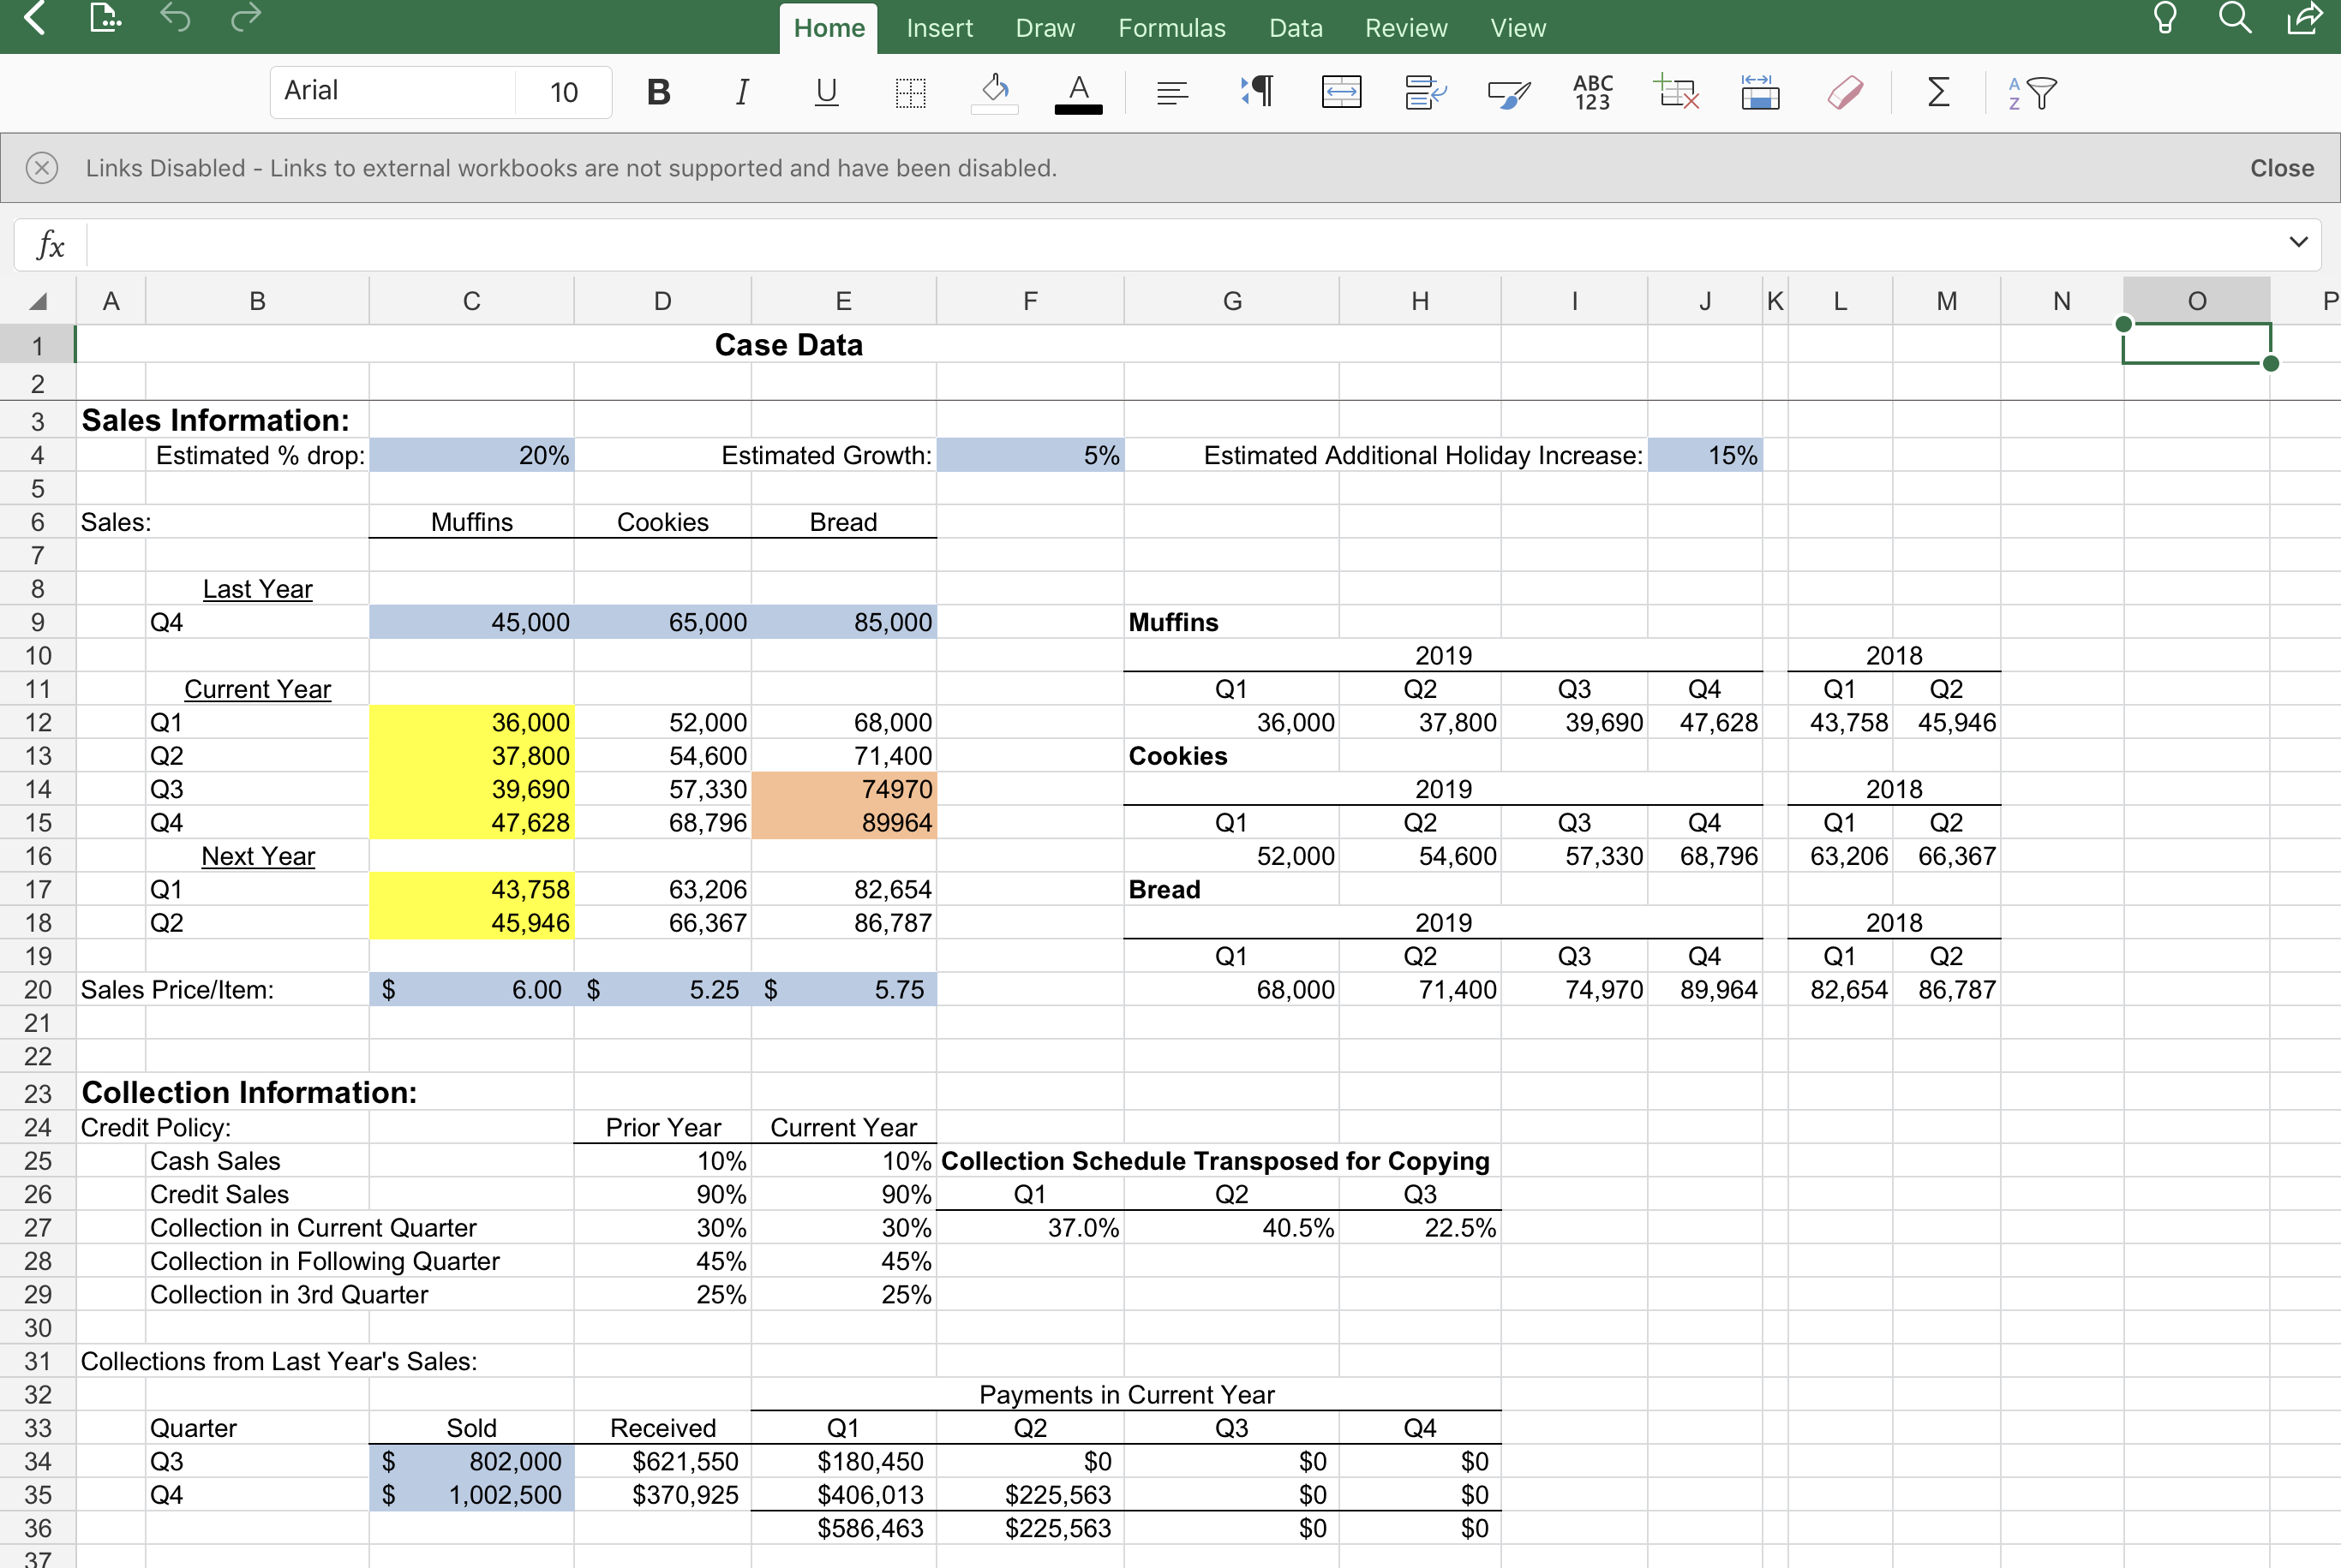2341x1568 pixels.
Task: Open the Arial font name dropdown
Action: (x=390, y=91)
